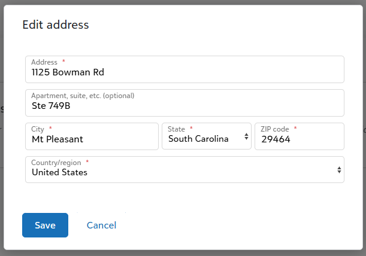This screenshot has width=366, height=256.
Task: Click the 'Address' field label
Action: (x=44, y=62)
